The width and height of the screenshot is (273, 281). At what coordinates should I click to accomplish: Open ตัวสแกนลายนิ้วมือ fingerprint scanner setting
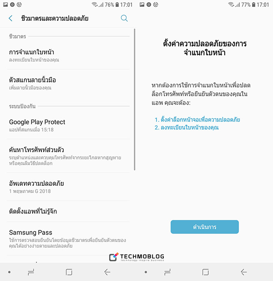[68, 83]
